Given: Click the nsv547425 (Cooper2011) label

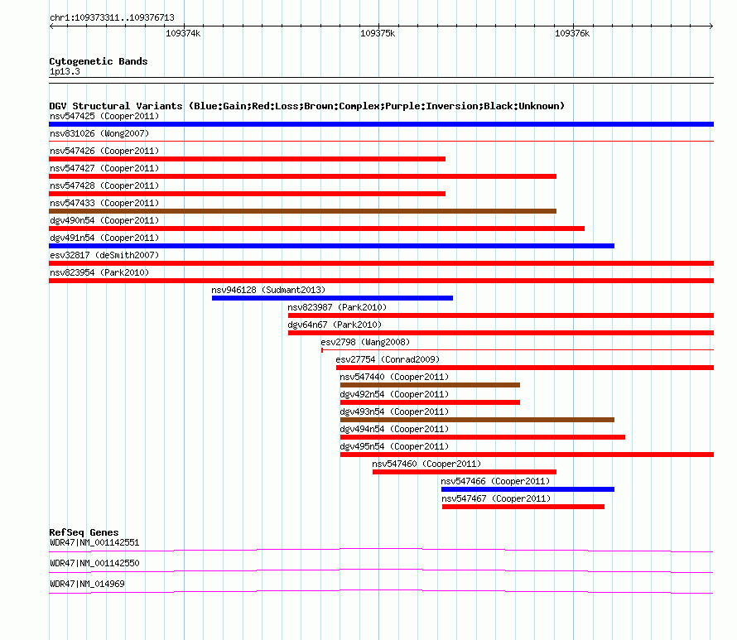Looking at the screenshot, I should [104, 116].
